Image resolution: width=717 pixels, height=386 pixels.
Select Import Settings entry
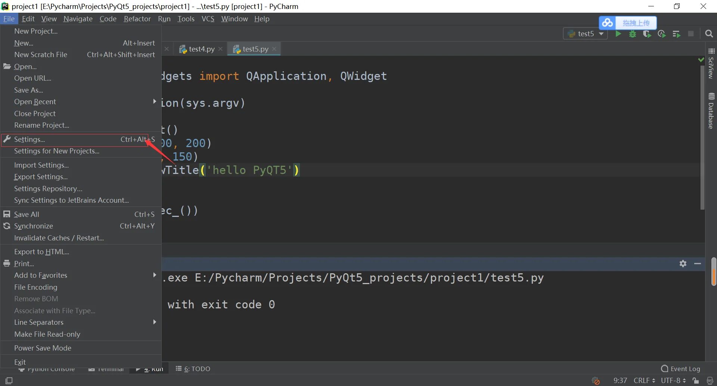[81, 165]
